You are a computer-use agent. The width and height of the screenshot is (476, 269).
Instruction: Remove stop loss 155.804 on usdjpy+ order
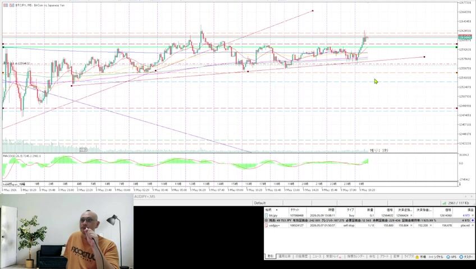(411, 225)
